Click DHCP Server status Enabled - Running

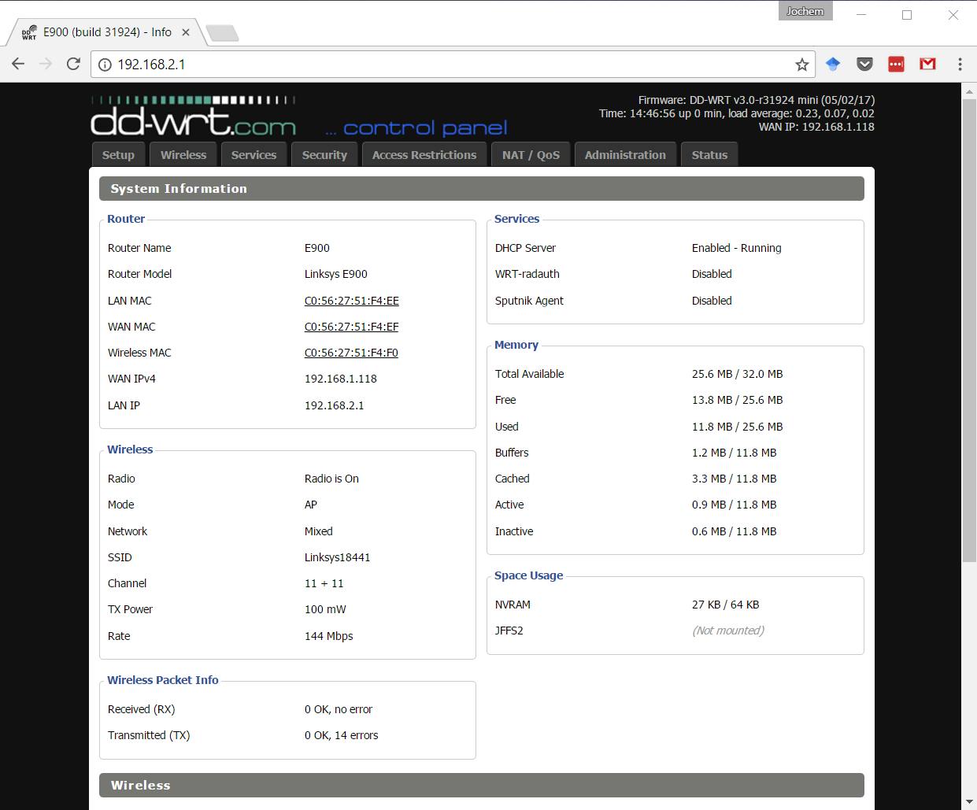click(x=736, y=248)
